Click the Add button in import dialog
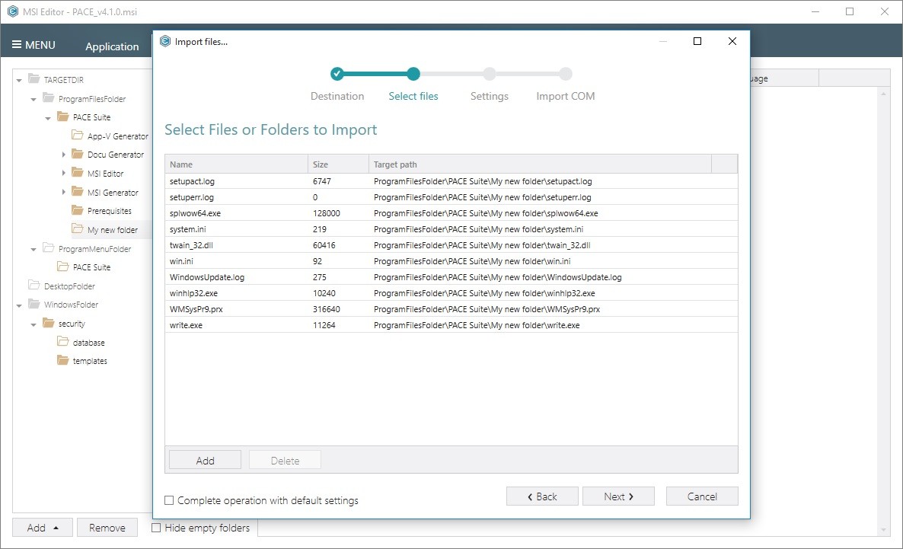This screenshot has width=903, height=549. 205,460
